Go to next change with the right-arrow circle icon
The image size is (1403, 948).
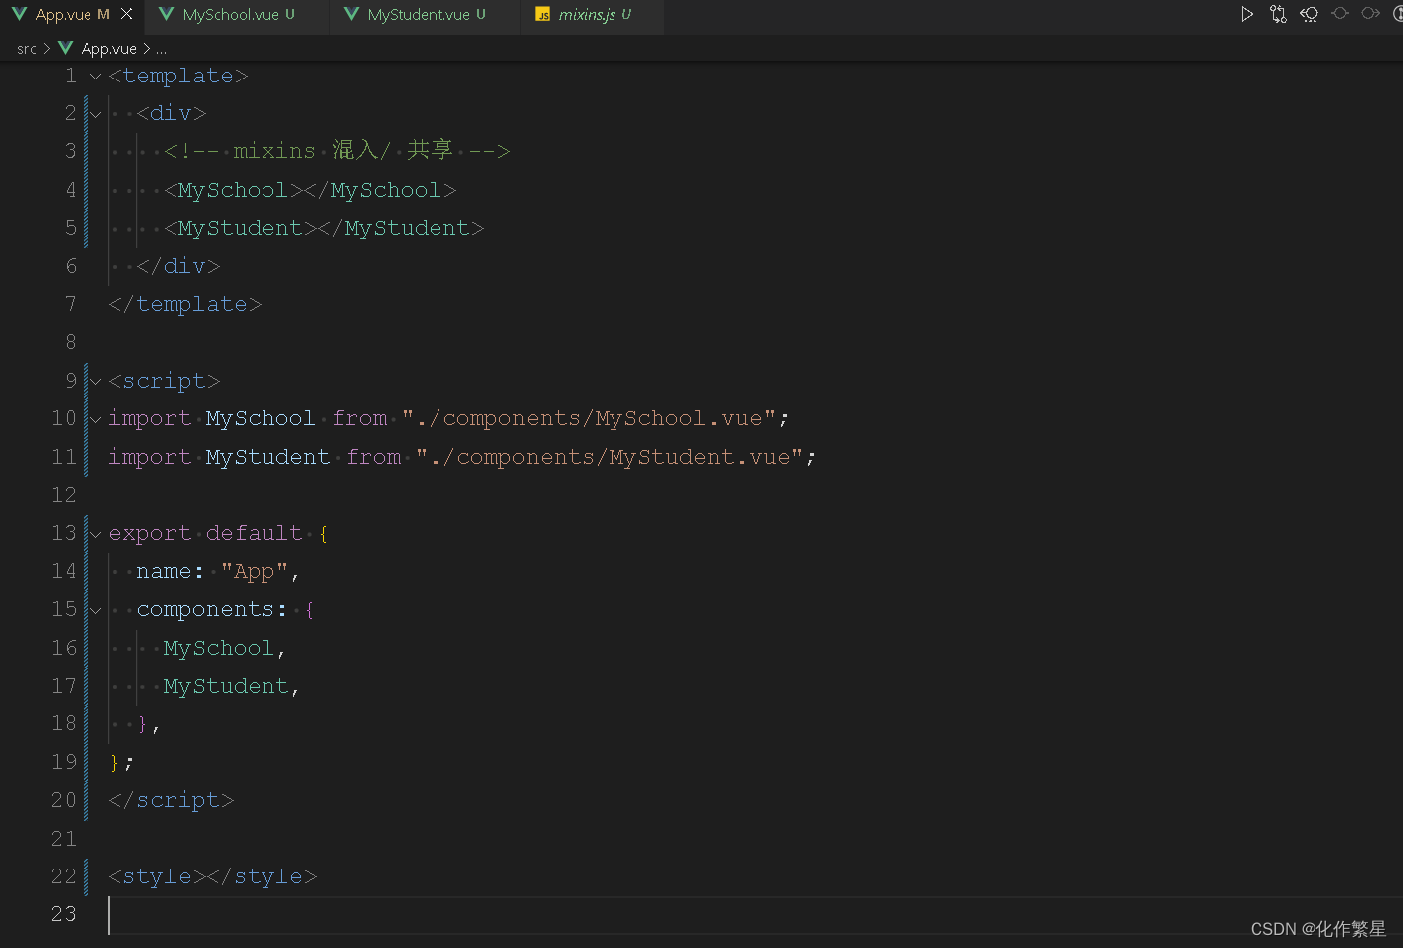[1371, 13]
